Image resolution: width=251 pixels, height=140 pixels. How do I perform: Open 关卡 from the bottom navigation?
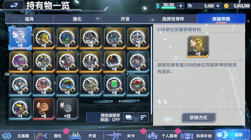[x=125, y=136]
